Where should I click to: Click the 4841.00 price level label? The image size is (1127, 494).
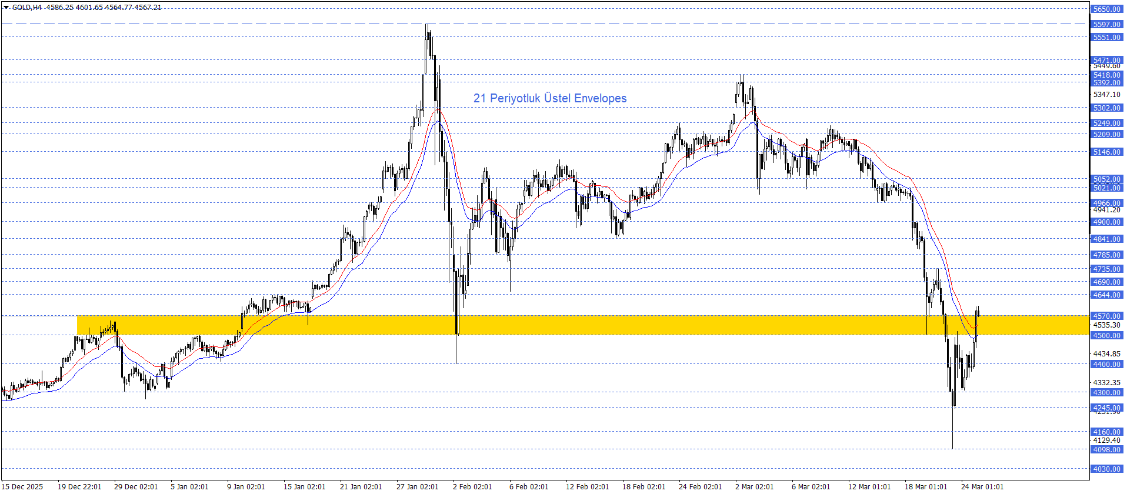pyautogui.click(x=1106, y=239)
